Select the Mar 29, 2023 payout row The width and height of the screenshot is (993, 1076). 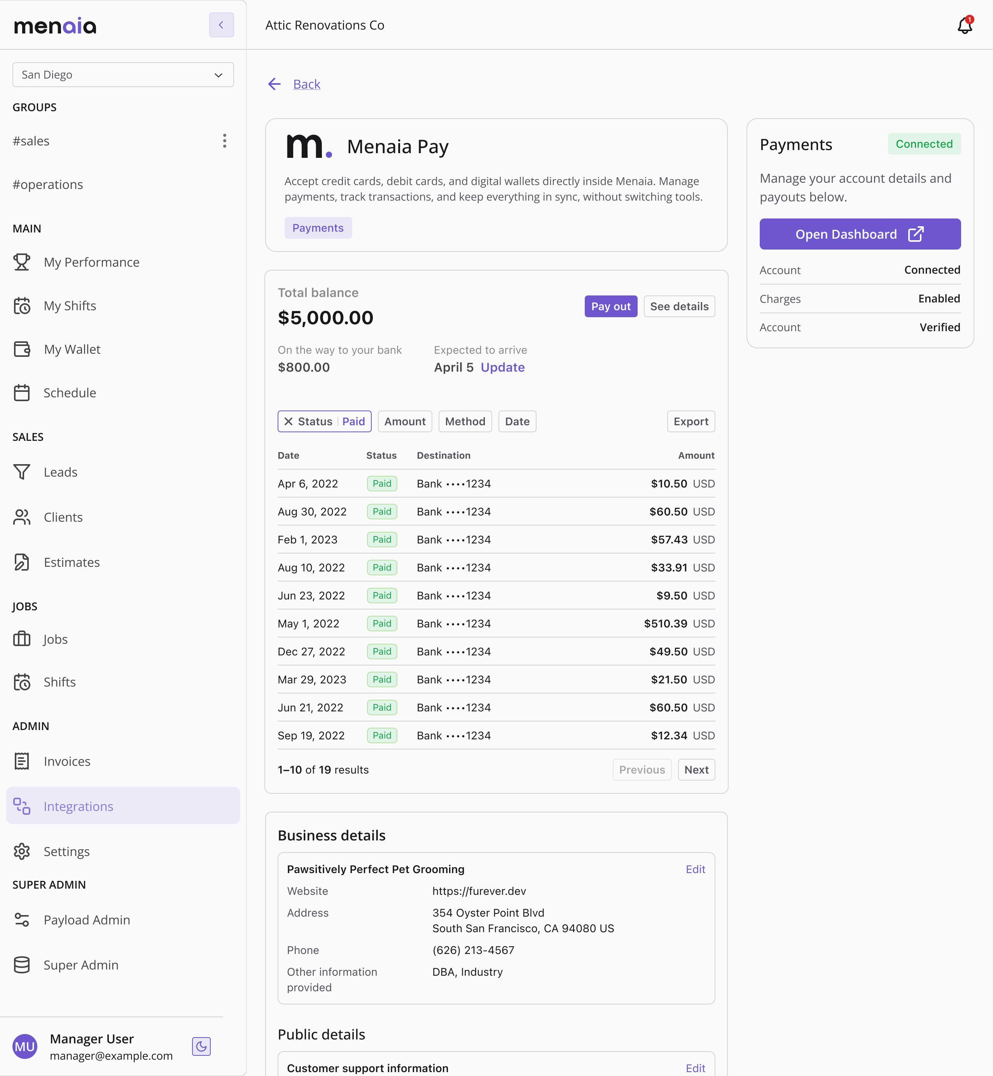point(496,679)
